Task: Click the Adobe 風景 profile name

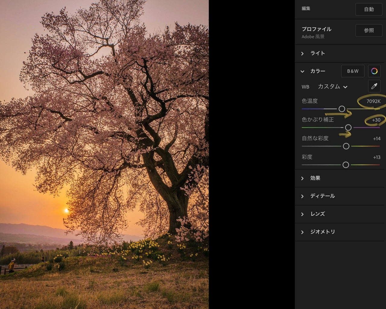Action: coord(313,36)
